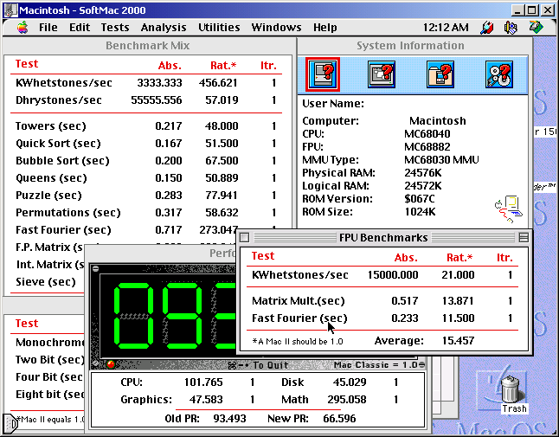The width and height of the screenshot is (559, 437).
Task: Click the Eight bit (sec) graphics test row
Action: coord(48,395)
